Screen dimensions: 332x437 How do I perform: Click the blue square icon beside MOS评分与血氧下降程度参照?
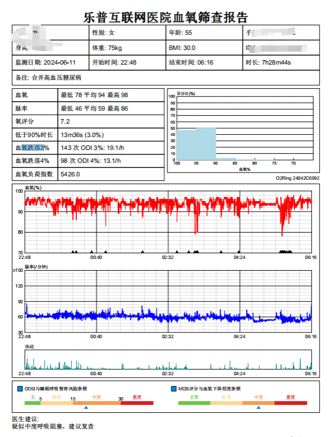[x=174, y=389]
